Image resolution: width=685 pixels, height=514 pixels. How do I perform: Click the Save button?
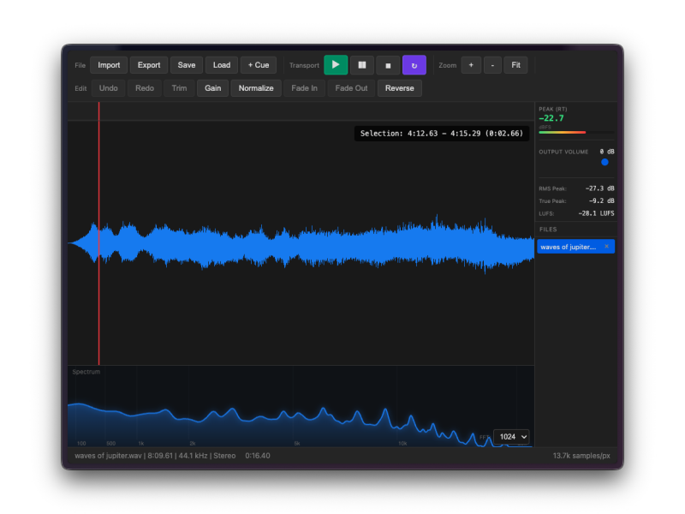[187, 65]
